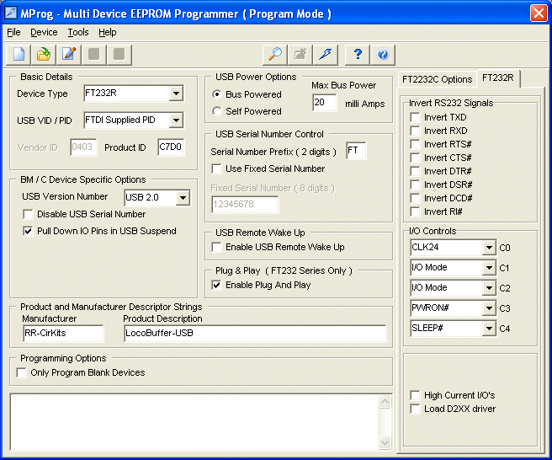552x460 pixels.
Task: Open the C3 PWRON# dropdown
Action: [489, 308]
